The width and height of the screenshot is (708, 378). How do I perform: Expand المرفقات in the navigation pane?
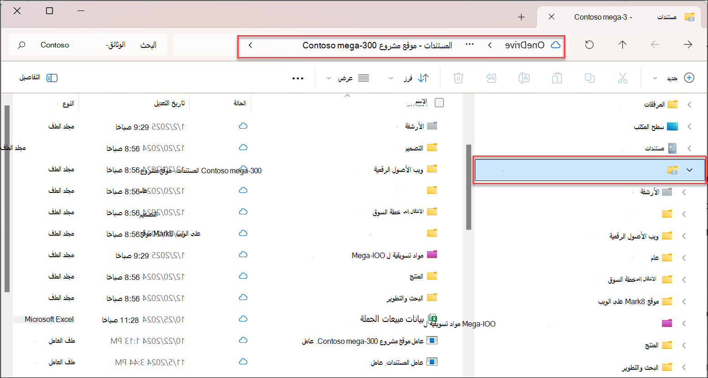tap(689, 104)
